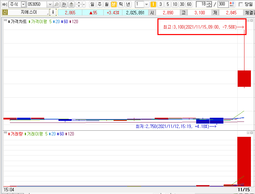Click the 관 watchlist button
255x194 pixels.
(x=64, y=4)
